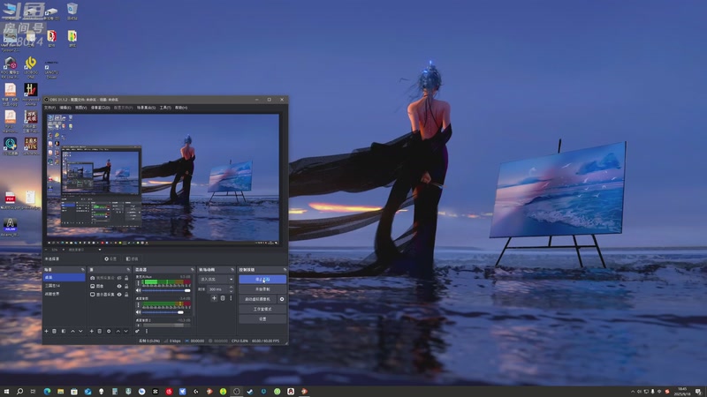Open 麦克风/Aux channel options dots
This screenshot has height=397, width=707.
138,283
